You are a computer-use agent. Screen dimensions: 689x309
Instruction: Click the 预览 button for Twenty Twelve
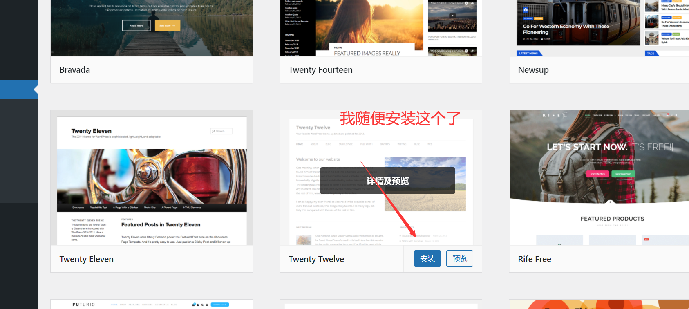(x=460, y=259)
